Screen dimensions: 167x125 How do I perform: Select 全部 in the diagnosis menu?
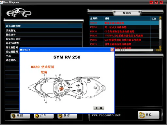pos(12,56)
